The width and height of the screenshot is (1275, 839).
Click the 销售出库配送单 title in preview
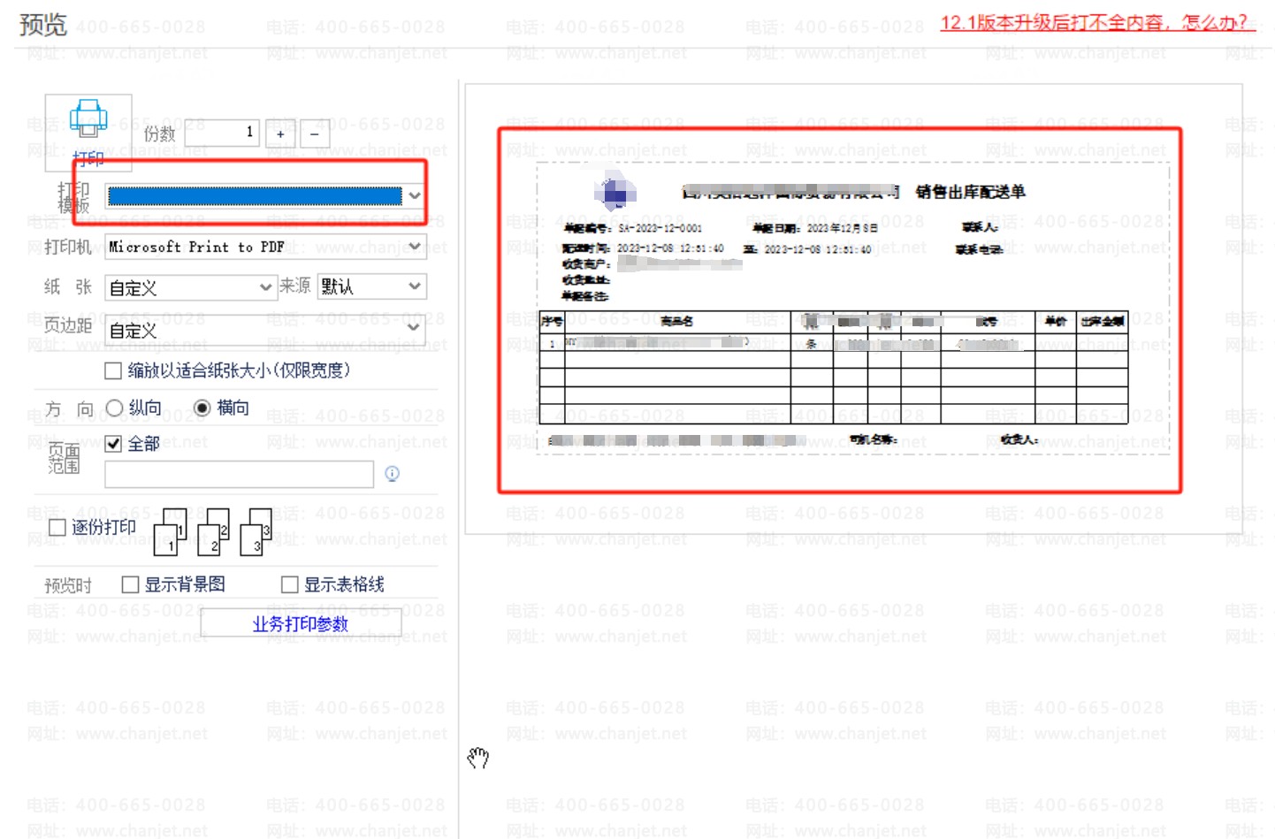pos(970,192)
